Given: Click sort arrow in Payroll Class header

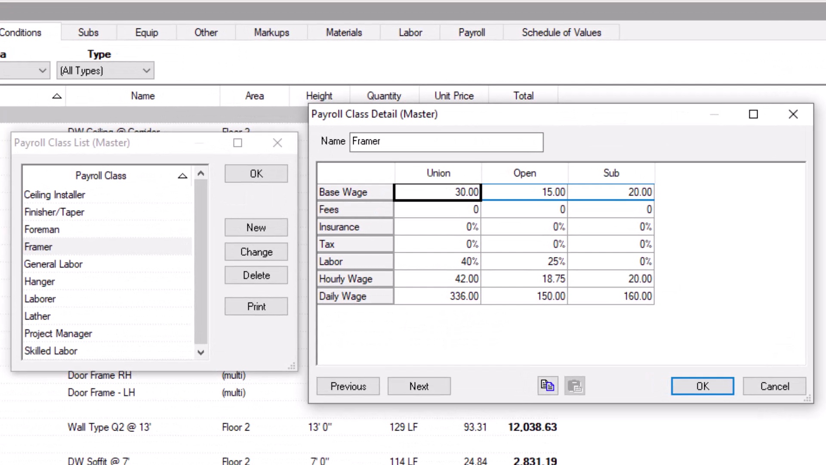Looking at the screenshot, I should pos(182,176).
